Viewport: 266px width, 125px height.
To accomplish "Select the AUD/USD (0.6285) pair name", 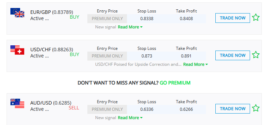I will pyautogui.click(x=51, y=103).
